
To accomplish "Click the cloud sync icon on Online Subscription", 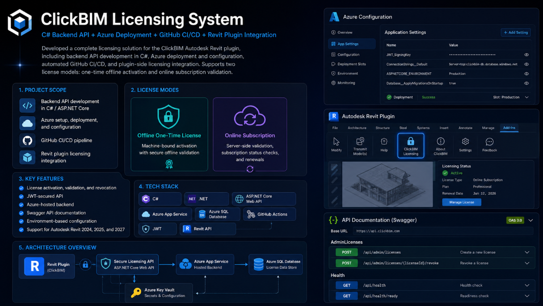I will coord(250,116).
